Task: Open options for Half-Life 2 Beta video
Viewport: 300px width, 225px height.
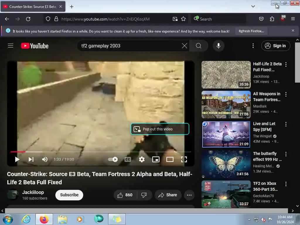Action: pos(286,64)
